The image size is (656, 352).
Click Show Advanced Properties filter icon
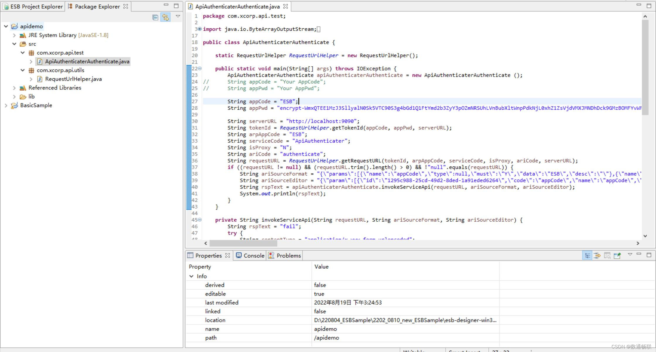pos(597,256)
